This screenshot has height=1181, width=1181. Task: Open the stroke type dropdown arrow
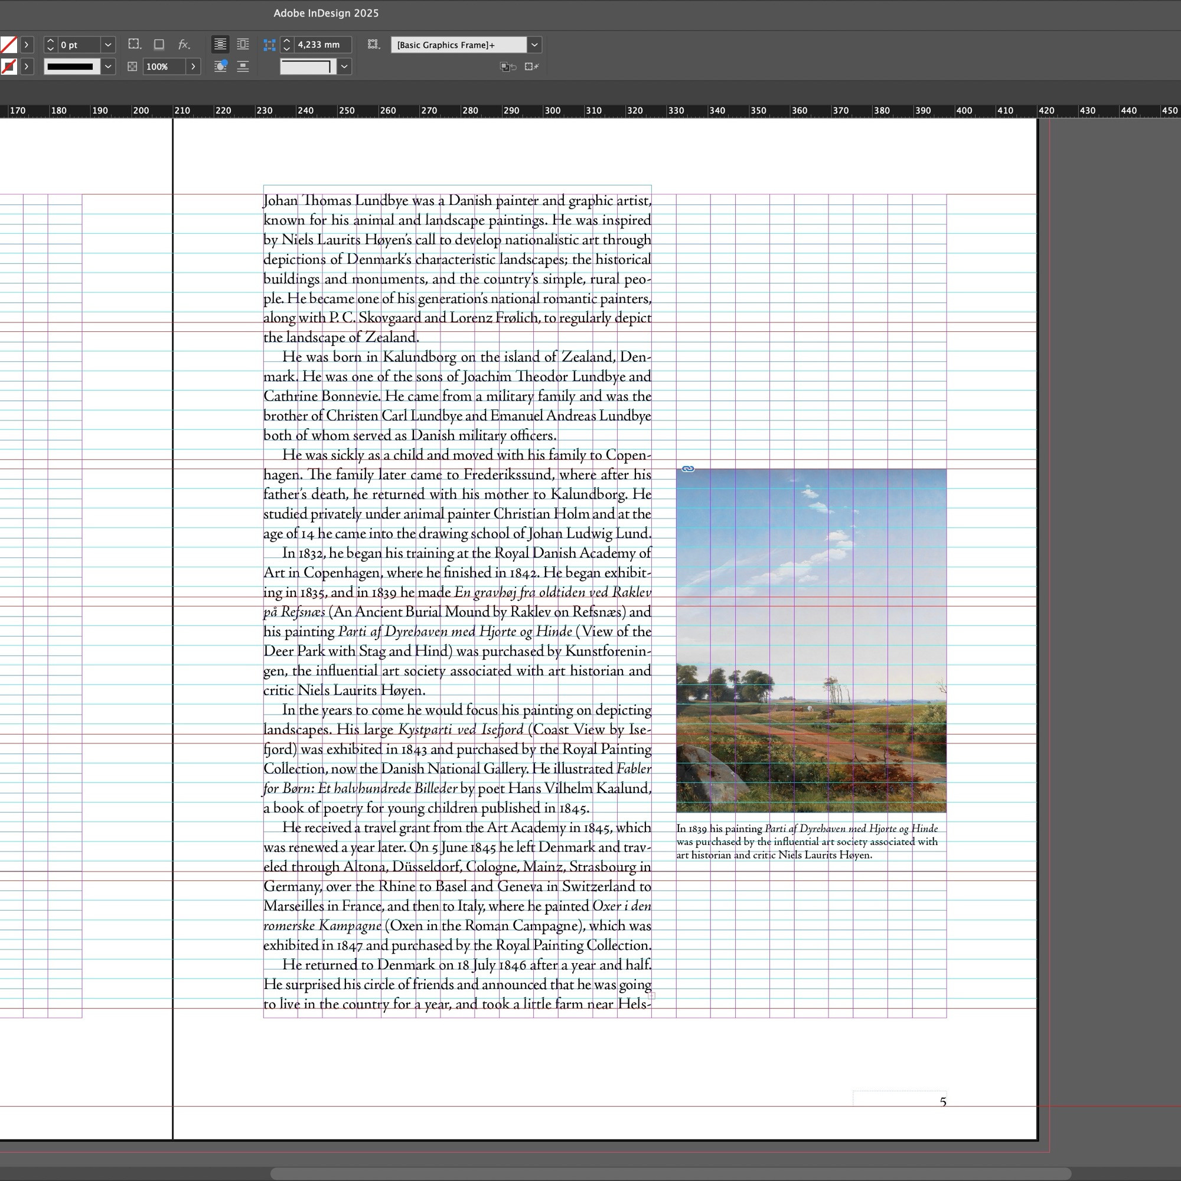(107, 67)
